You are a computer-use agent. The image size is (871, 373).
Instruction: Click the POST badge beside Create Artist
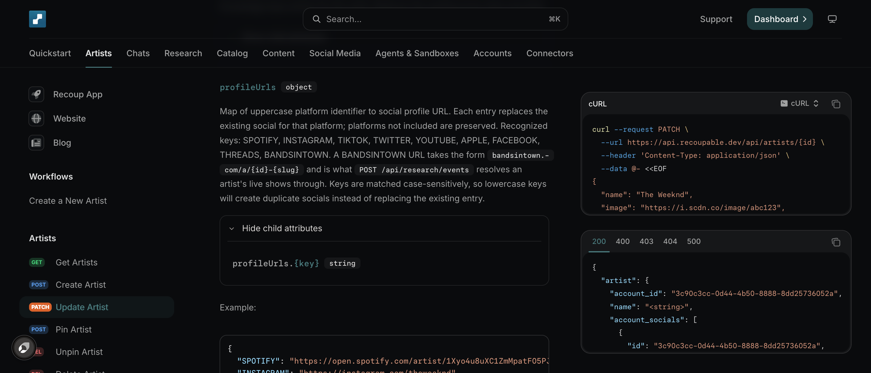(x=38, y=284)
